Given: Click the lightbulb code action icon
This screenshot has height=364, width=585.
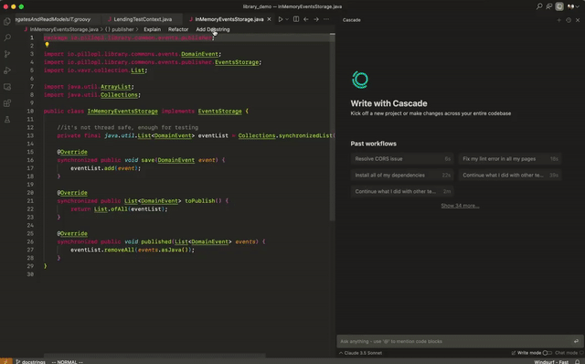Looking at the screenshot, I should pos(47,45).
